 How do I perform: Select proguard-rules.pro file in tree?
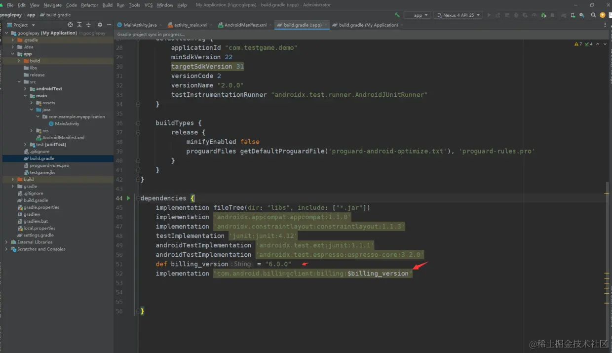point(49,165)
